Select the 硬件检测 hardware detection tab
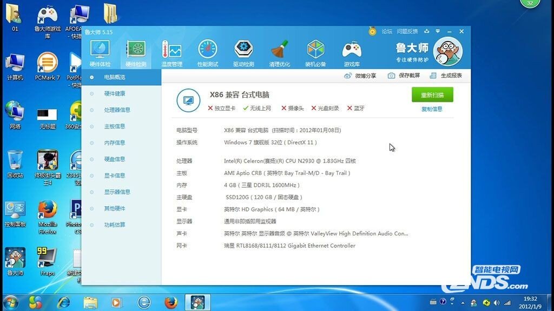The image size is (554, 311). click(136, 53)
